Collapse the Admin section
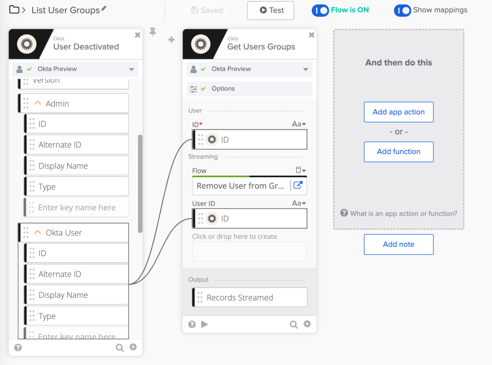 (38, 103)
